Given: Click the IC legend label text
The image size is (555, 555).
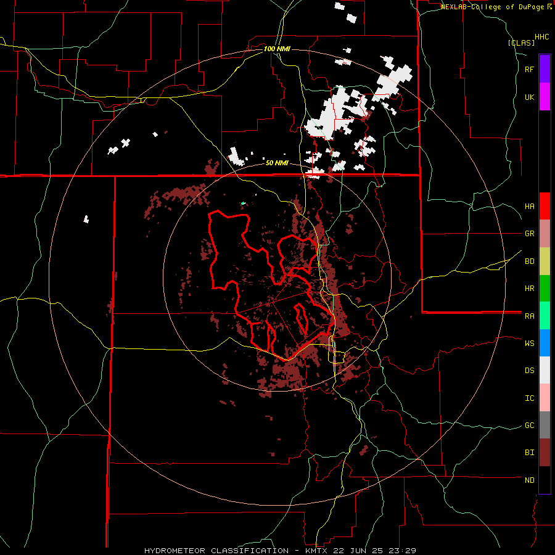Looking at the screenshot, I should coord(530,398).
